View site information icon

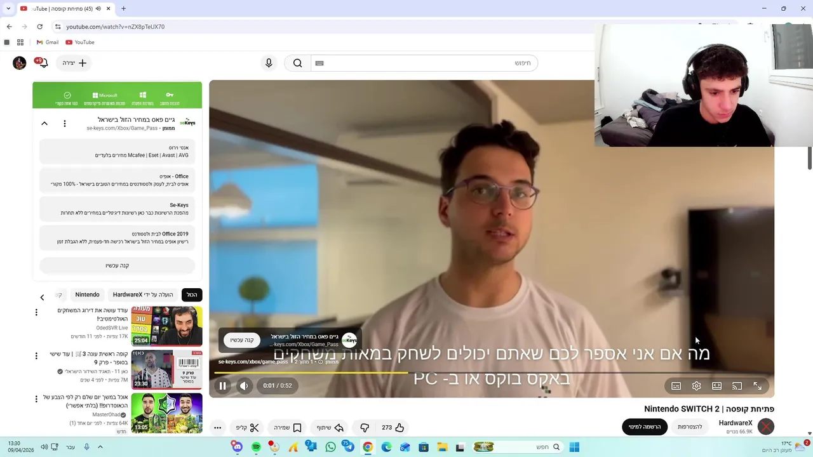(x=58, y=27)
